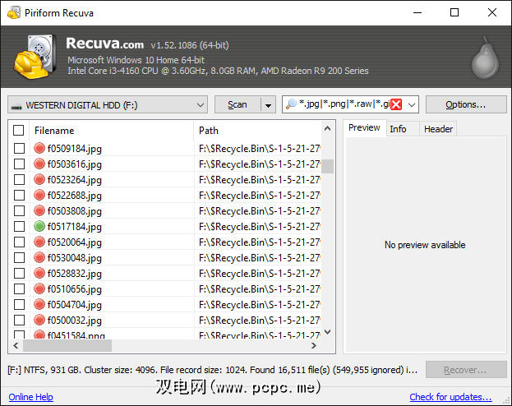Screen dimensions: 512x406
Task: Click the red status icon for f0520064.jpg
Action: (39, 242)
